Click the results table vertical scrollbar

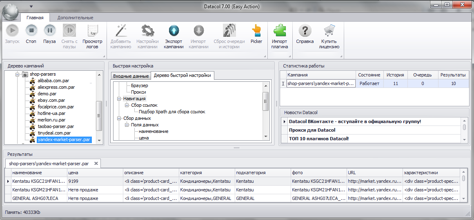(464, 185)
